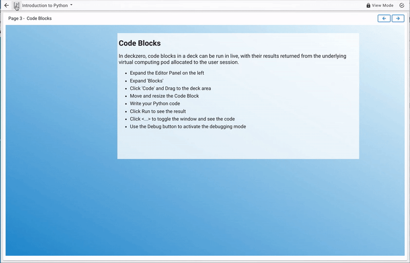Click the 'Code Blocks' heading
Screen dimensions: 410x263
pos(139,43)
